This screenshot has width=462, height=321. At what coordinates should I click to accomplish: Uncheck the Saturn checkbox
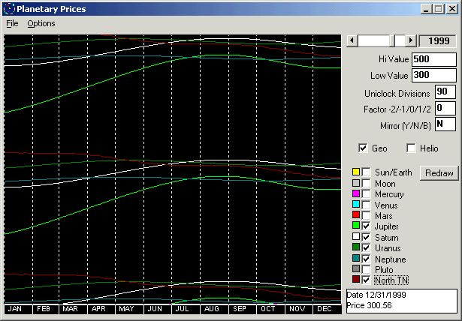pyautogui.click(x=366, y=237)
